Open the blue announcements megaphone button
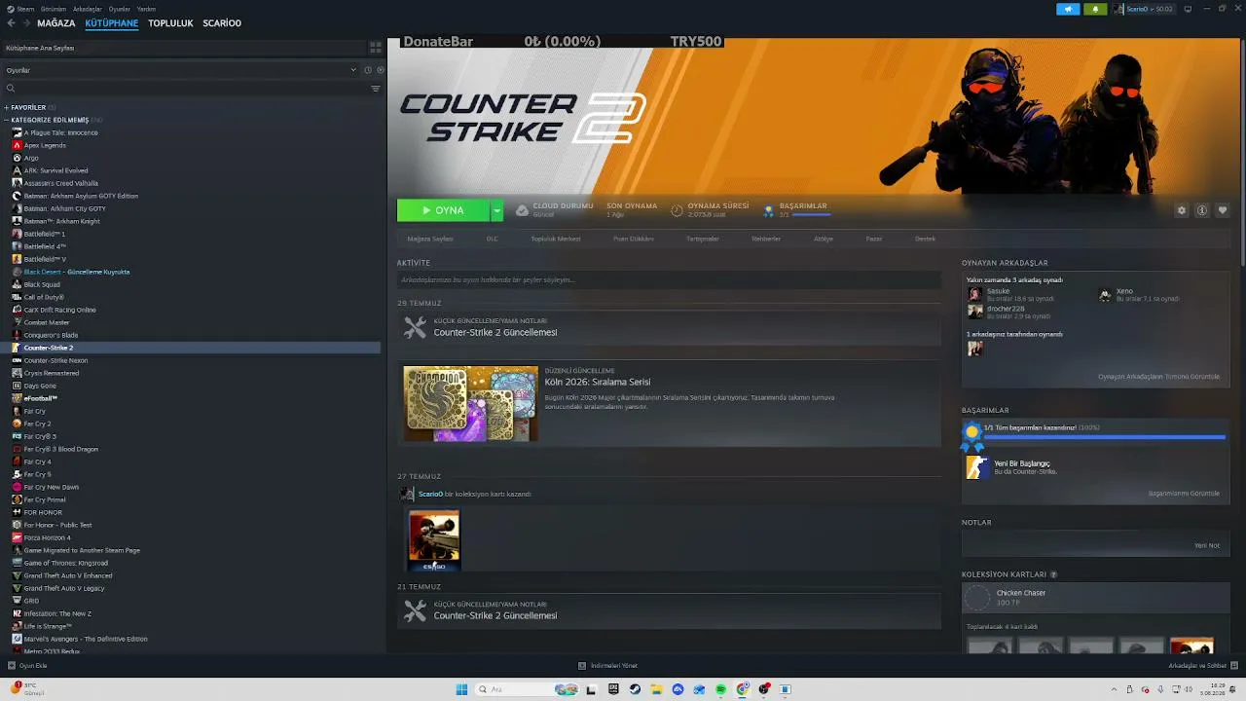Image resolution: width=1246 pixels, height=701 pixels. [1068, 9]
